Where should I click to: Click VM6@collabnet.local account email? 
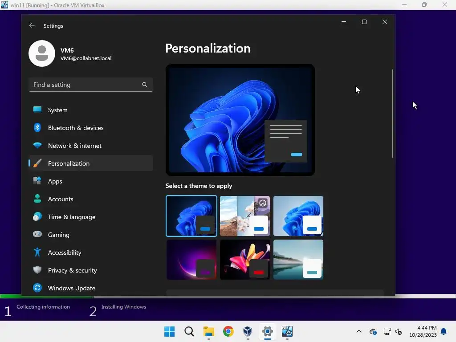[86, 58]
